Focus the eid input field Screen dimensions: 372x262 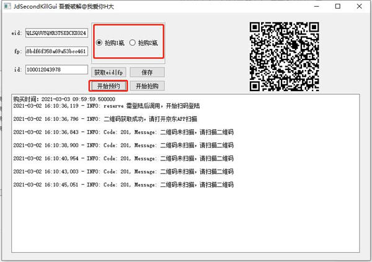coord(56,33)
